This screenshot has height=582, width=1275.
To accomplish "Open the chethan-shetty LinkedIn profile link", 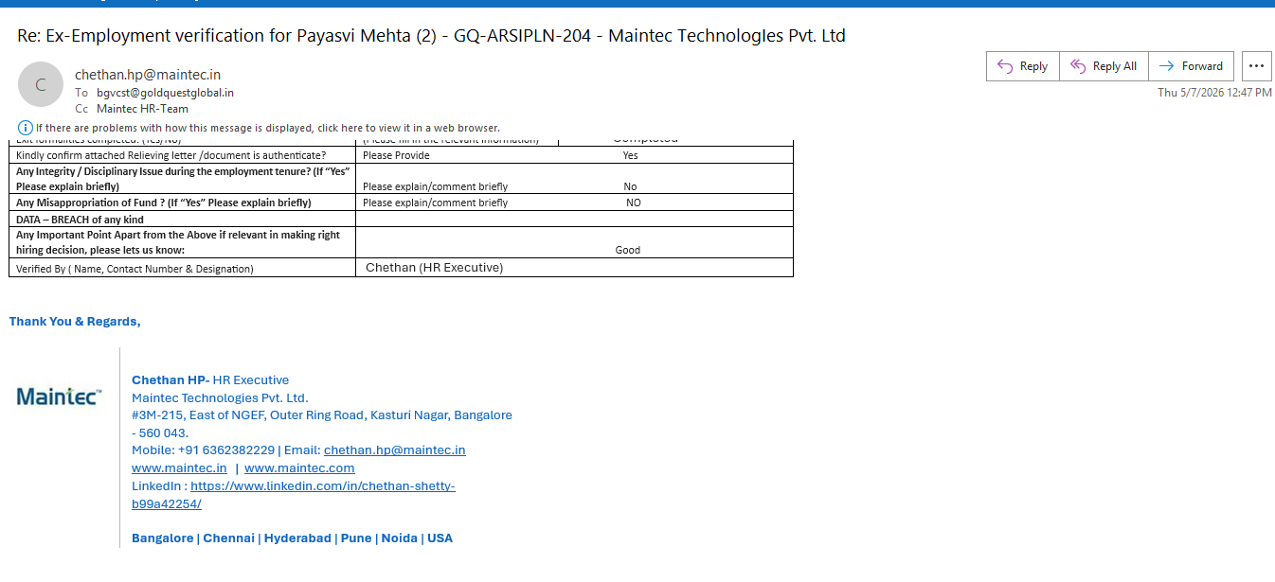I will tap(294, 495).
